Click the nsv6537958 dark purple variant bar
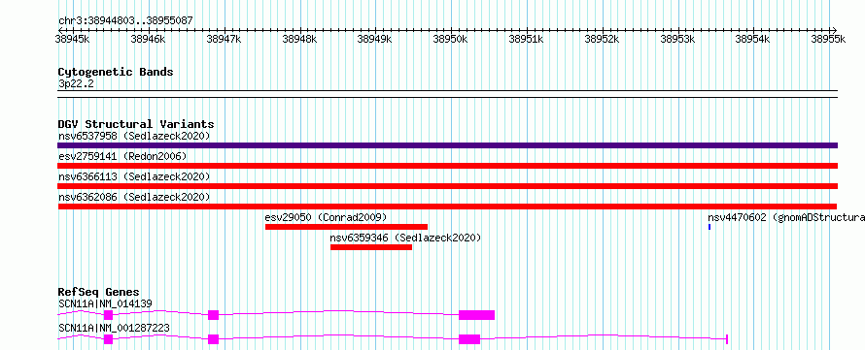The image size is (865, 350). [447, 145]
